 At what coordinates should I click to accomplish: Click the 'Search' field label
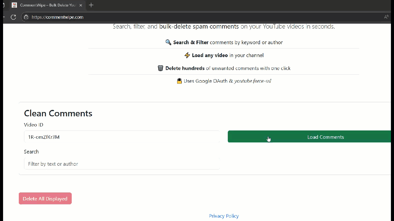[x=31, y=152]
